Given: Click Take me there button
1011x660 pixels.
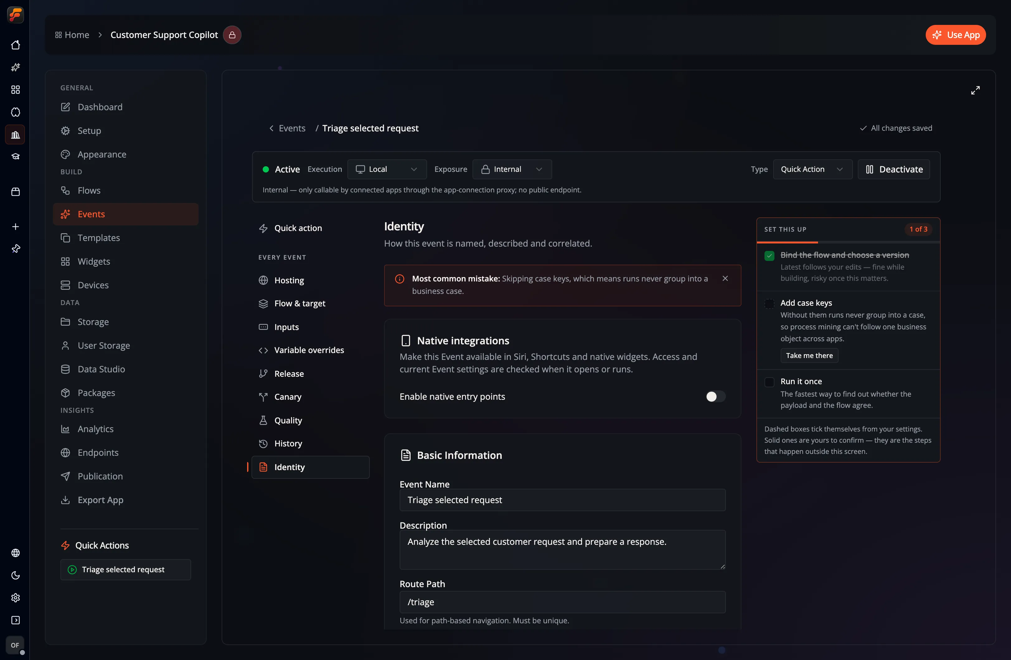Looking at the screenshot, I should pos(809,356).
